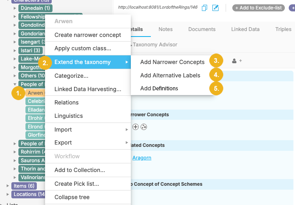This screenshot has height=205, width=295.
Task: Select the Glorfindel concept in tree
Action: [x=35, y=135]
